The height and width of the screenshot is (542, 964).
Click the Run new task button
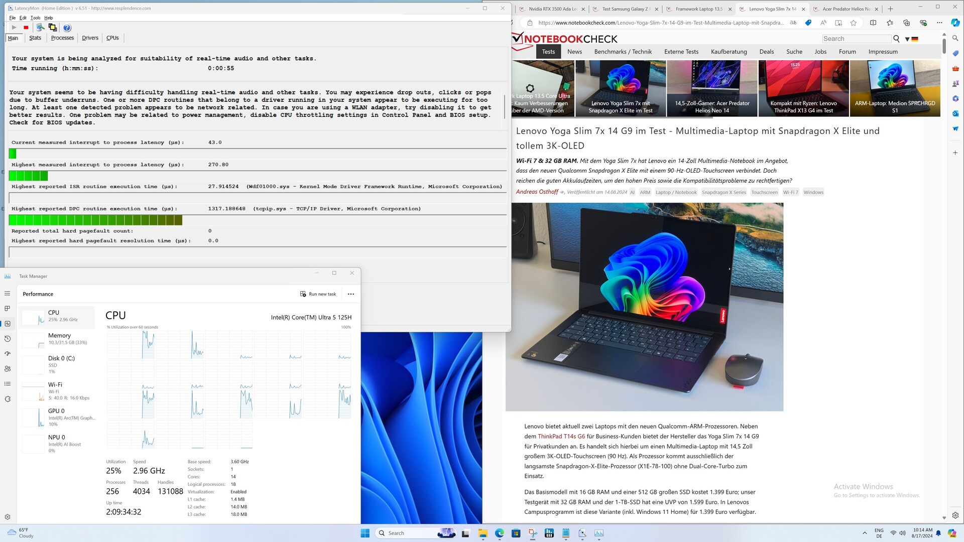click(x=318, y=294)
